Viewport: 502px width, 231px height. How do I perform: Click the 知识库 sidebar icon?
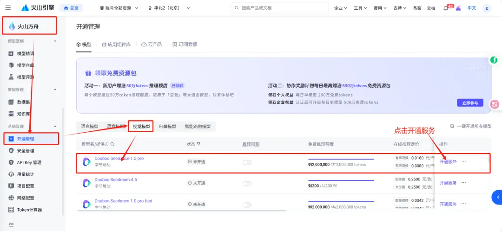coord(11,114)
